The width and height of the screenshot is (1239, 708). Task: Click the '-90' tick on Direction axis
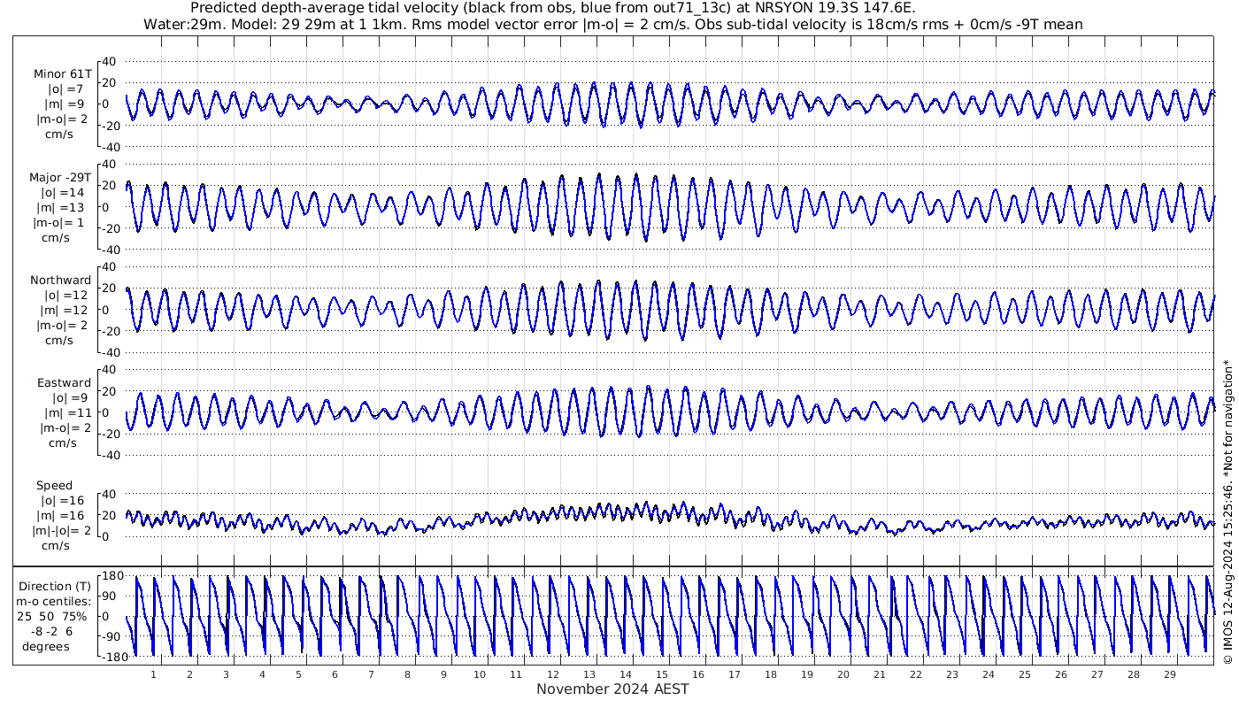110,636
